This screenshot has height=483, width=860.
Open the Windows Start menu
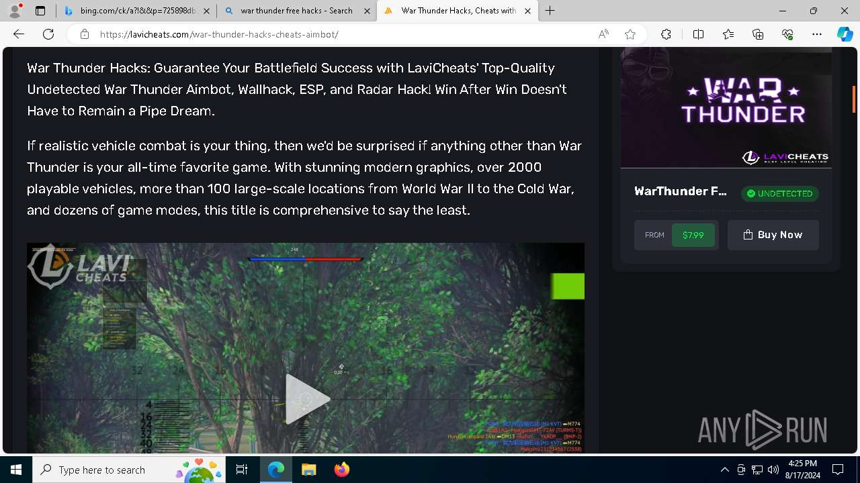click(x=16, y=470)
